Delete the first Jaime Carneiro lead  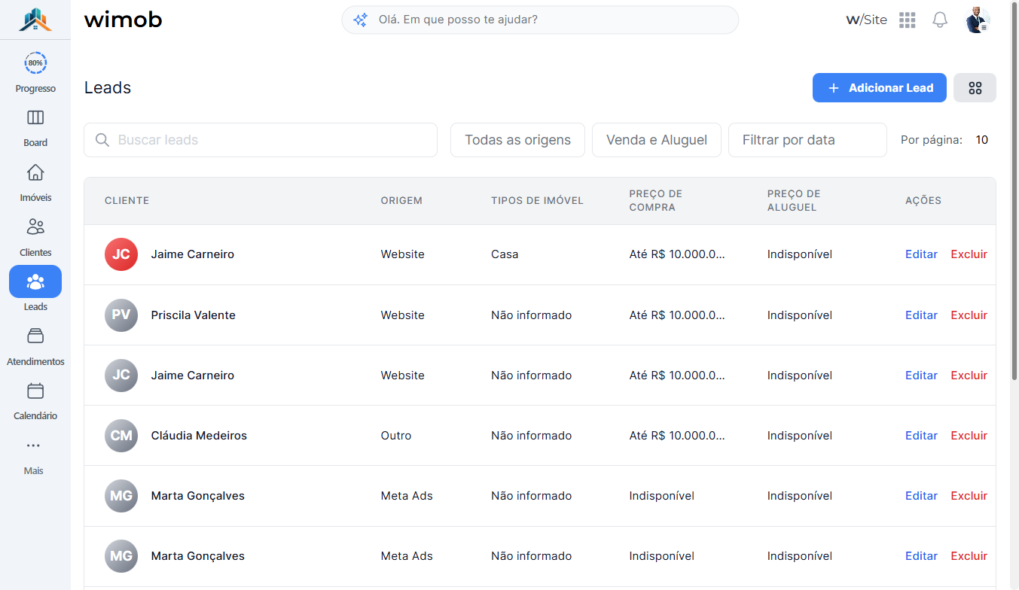(969, 254)
